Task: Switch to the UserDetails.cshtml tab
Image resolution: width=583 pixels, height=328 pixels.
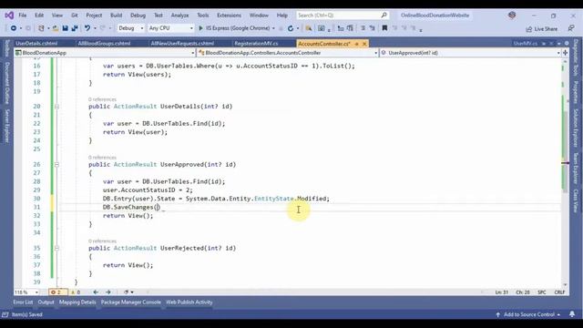Action: coord(36,44)
